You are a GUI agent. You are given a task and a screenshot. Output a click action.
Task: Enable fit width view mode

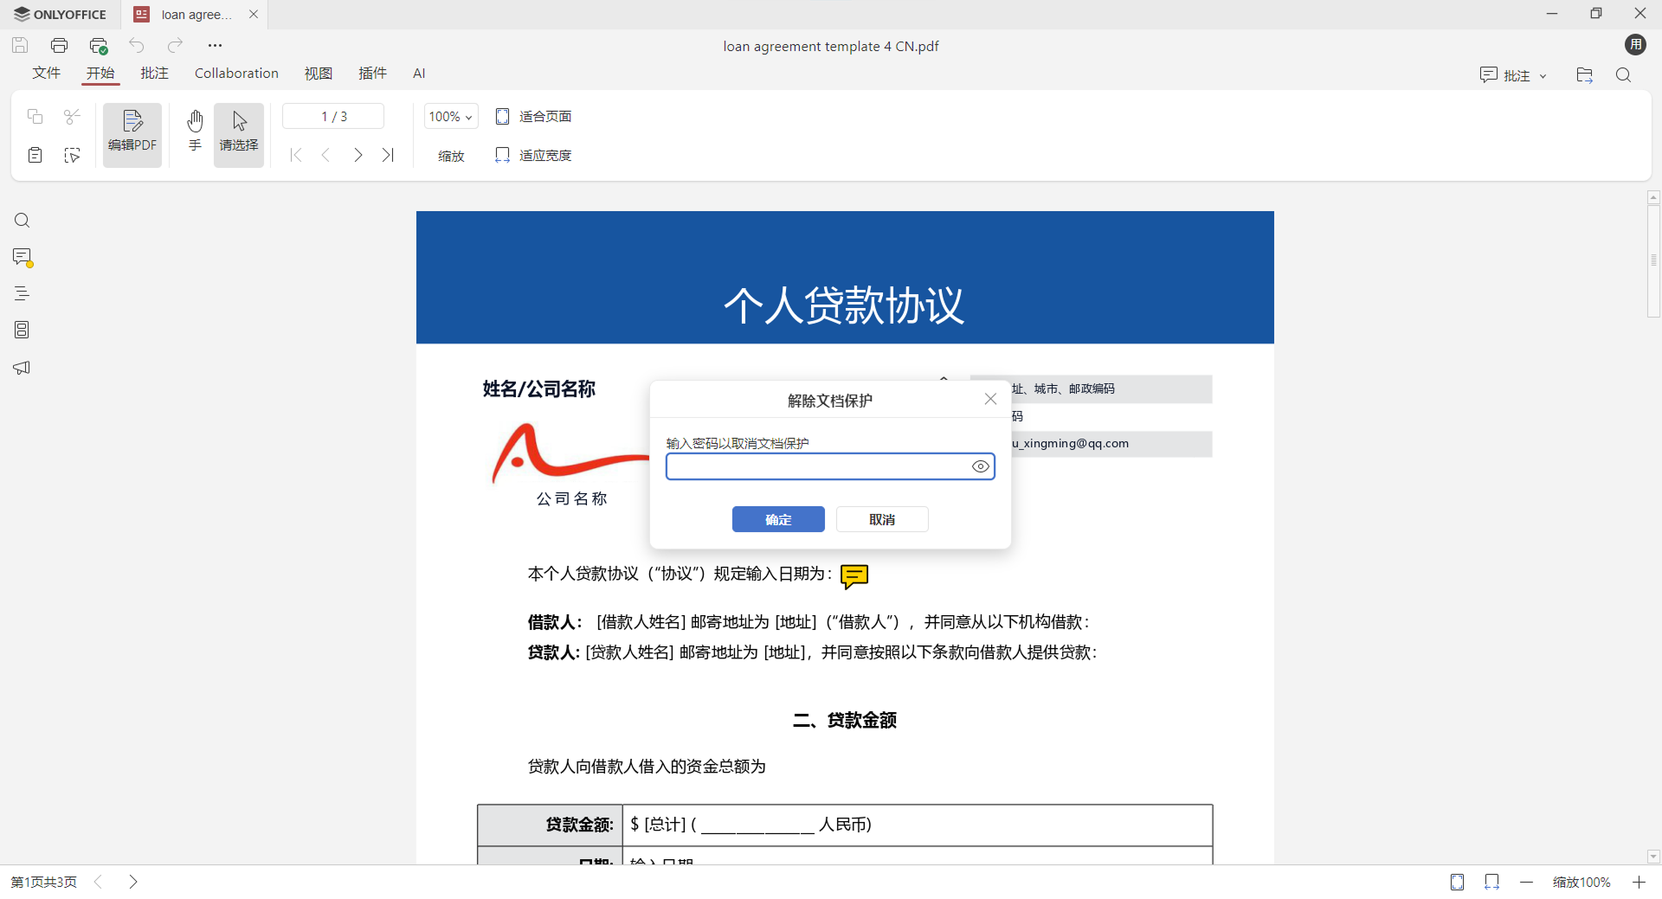(x=533, y=155)
